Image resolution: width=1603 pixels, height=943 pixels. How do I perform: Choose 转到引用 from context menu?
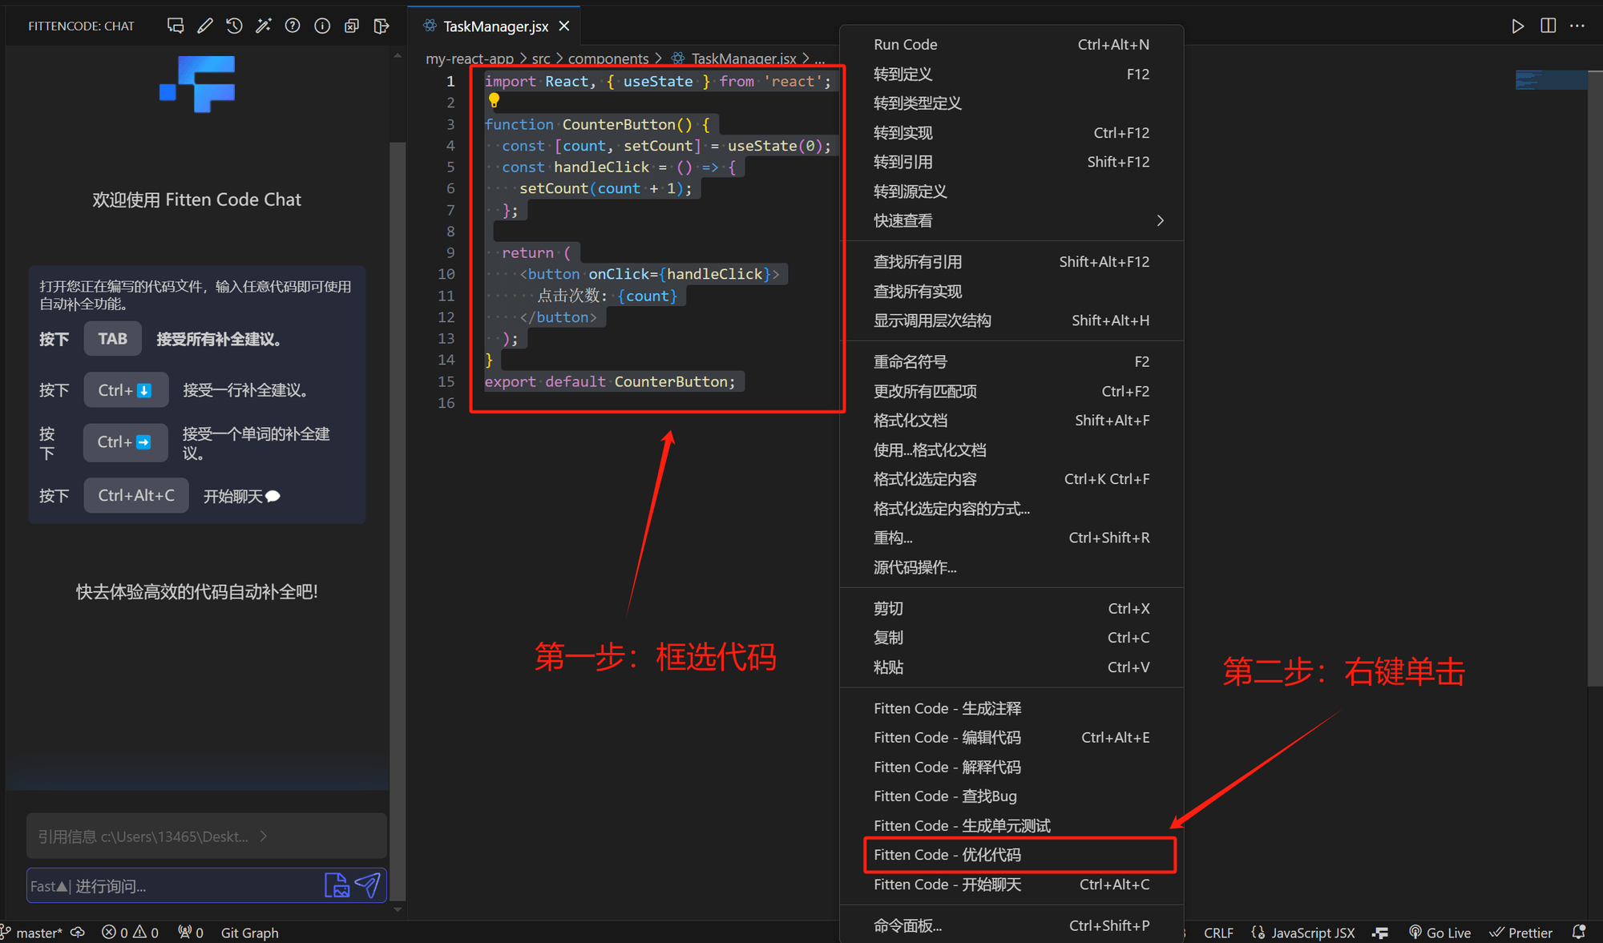coord(1011,162)
